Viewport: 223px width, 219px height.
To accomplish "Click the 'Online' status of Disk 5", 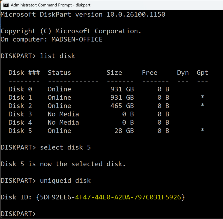I will pyautogui.click(x=59, y=131).
